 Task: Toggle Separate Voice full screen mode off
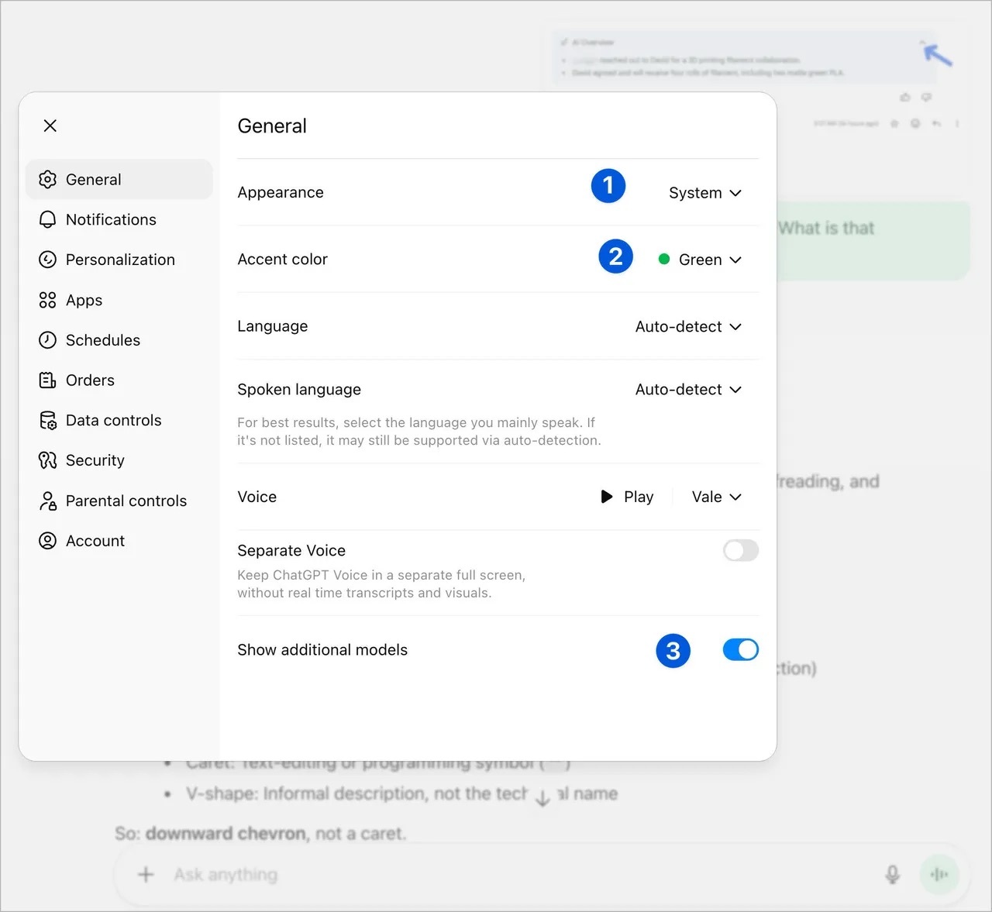point(740,550)
